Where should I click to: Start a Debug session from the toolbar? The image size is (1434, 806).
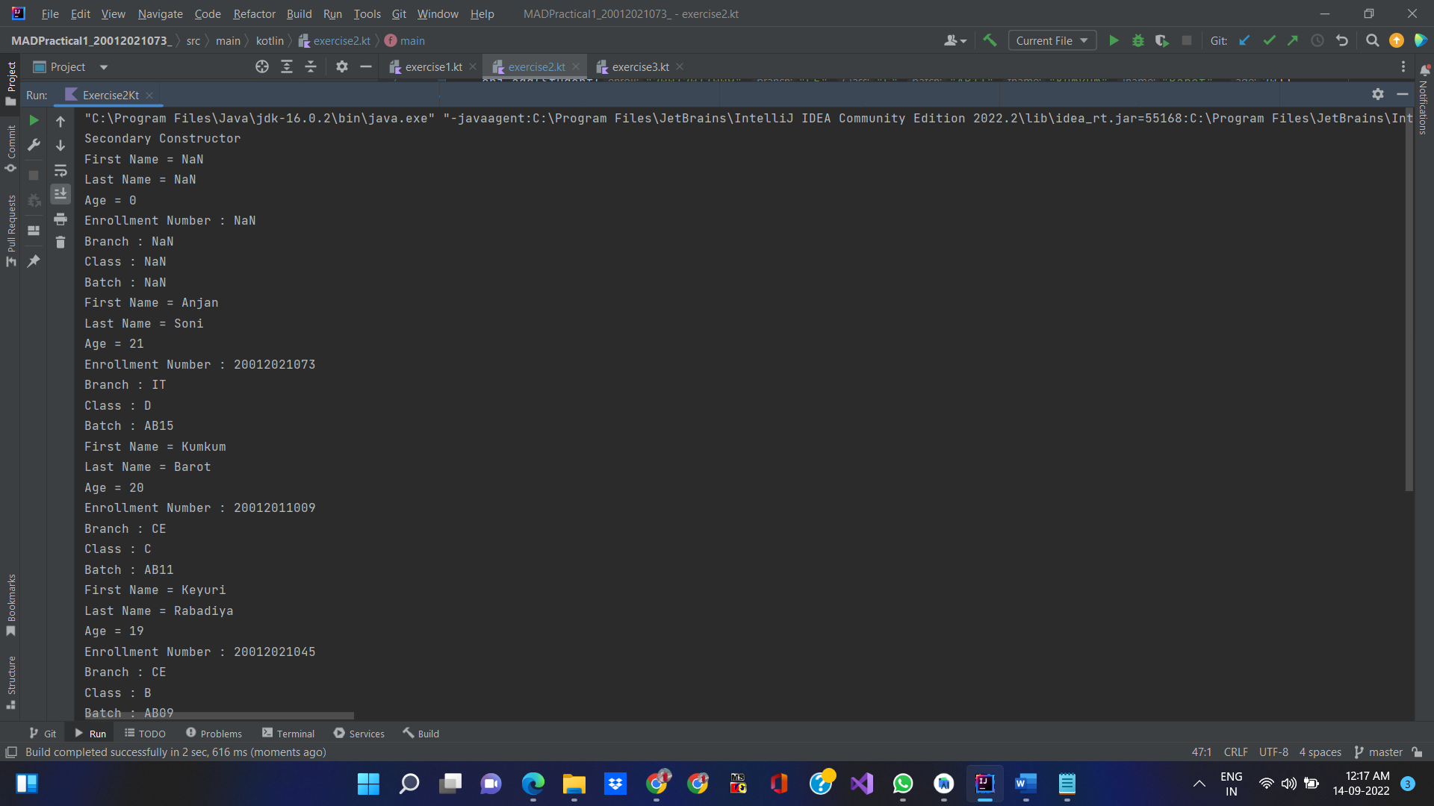pyautogui.click(x=1137, y=40)
